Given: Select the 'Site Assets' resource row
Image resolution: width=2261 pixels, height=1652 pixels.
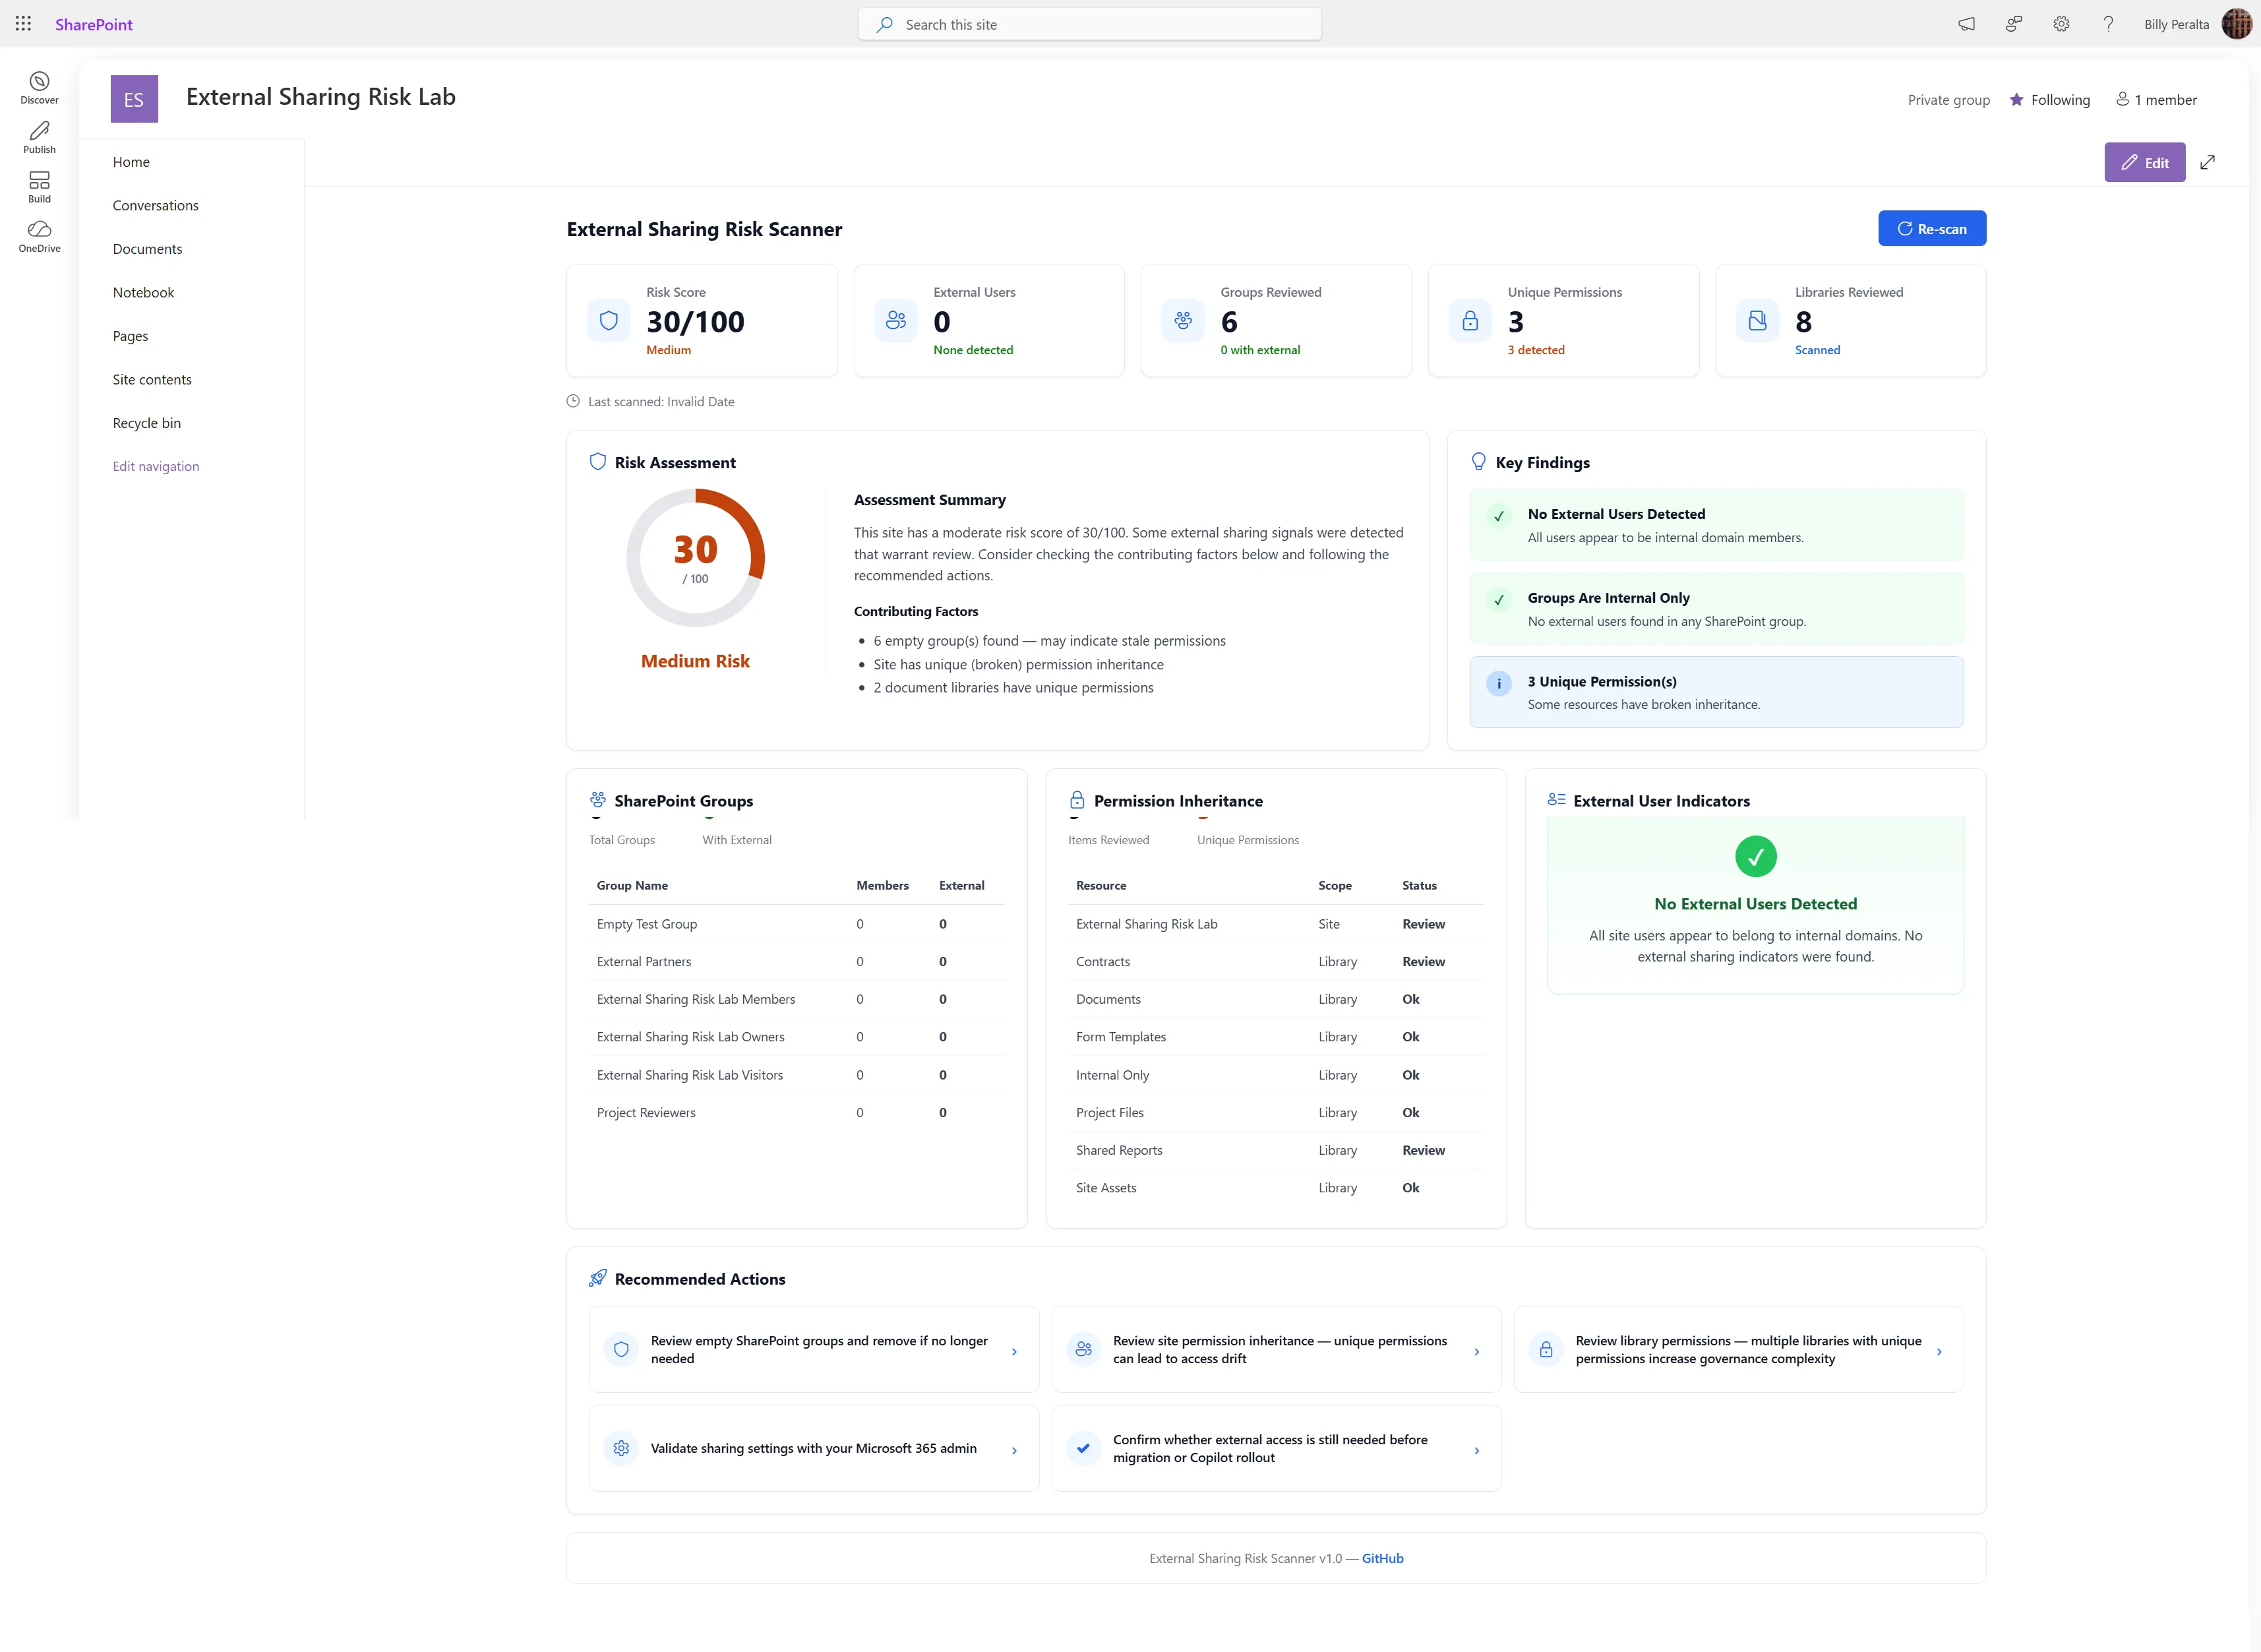Looking at the screenshot, I should tap(1275, 1187).
